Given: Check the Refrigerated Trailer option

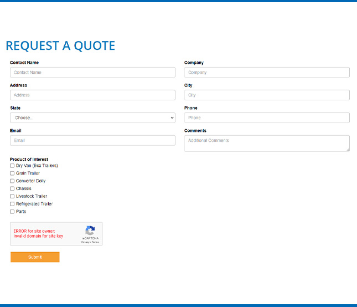Looking at the screenshot, I should (x=12, y=204).
